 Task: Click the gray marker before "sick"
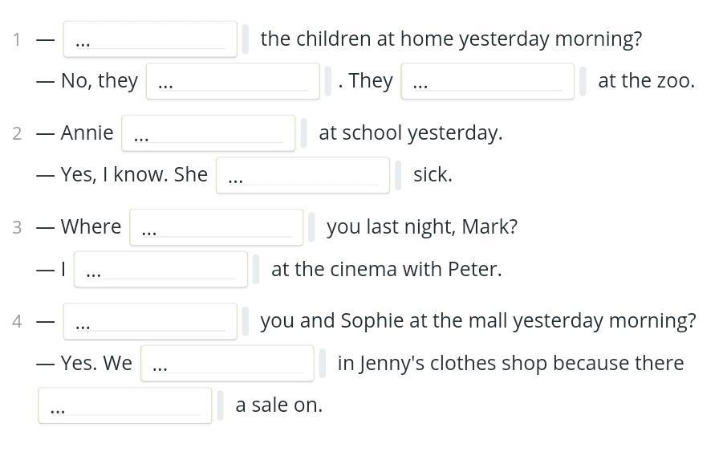pos(398,175)
